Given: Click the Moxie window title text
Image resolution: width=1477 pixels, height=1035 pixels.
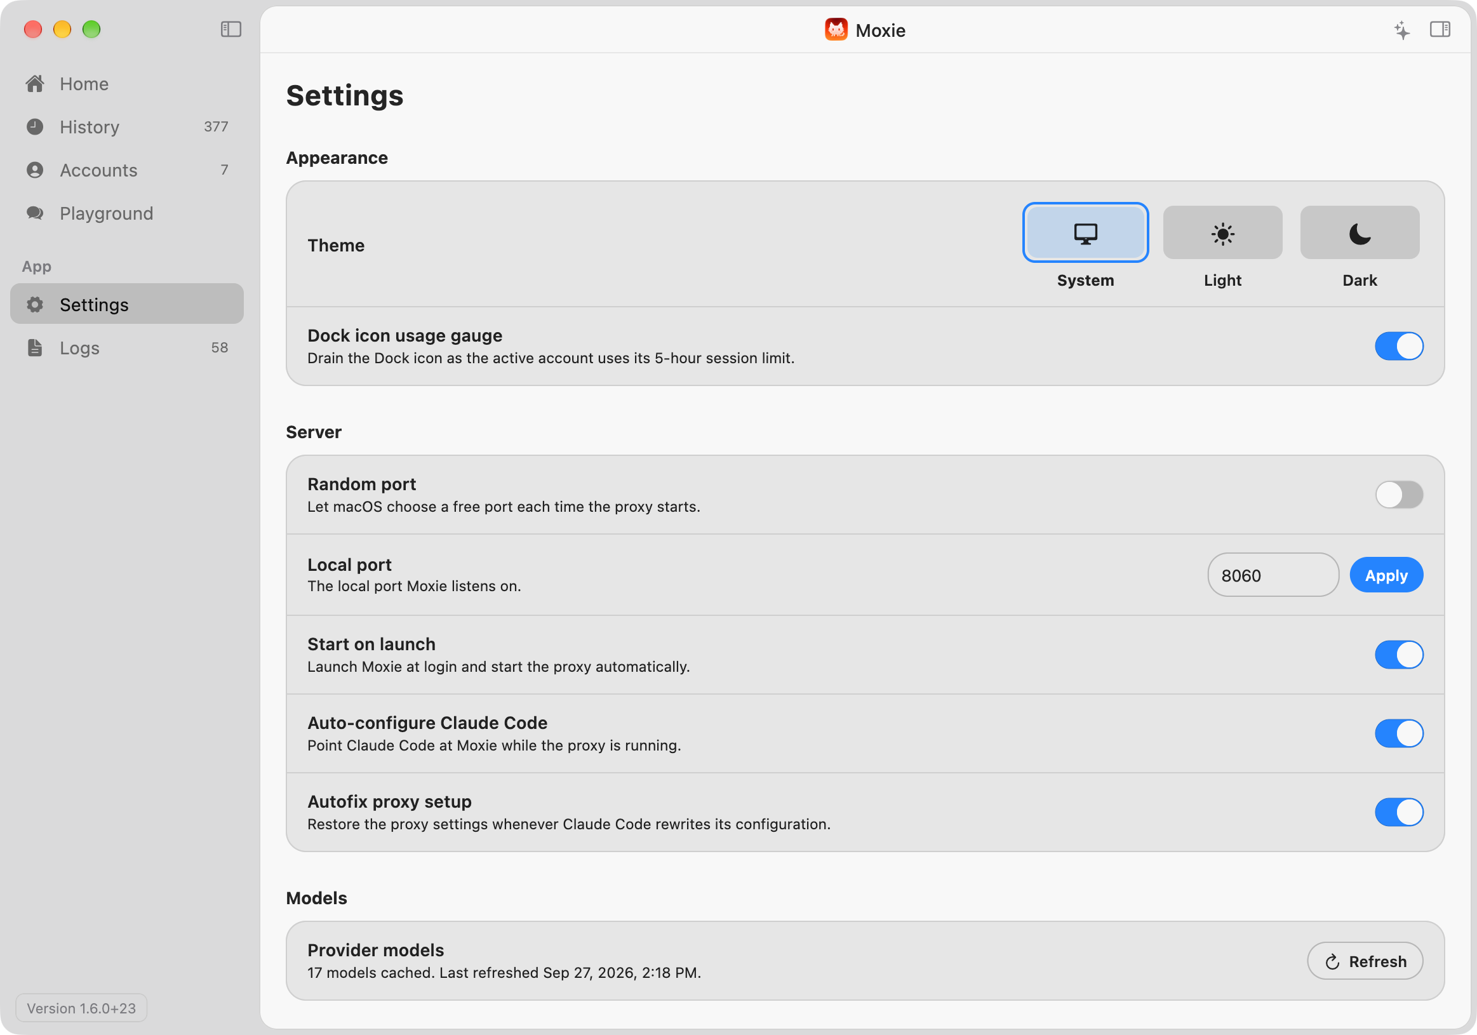Looking at the screenshot, I should (880, 30).
